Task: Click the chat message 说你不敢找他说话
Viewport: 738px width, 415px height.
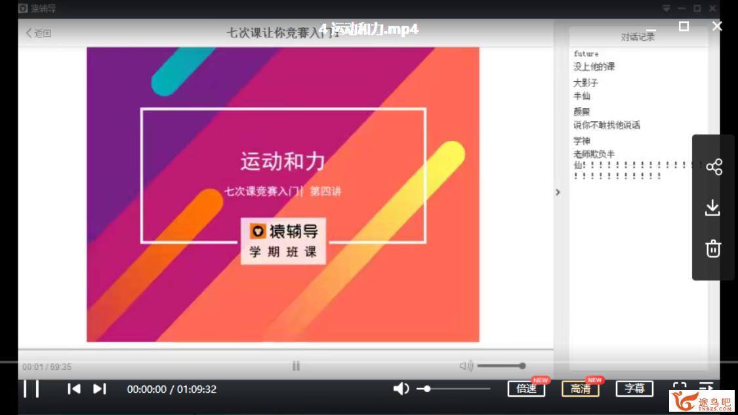Action: click(607, 125)
